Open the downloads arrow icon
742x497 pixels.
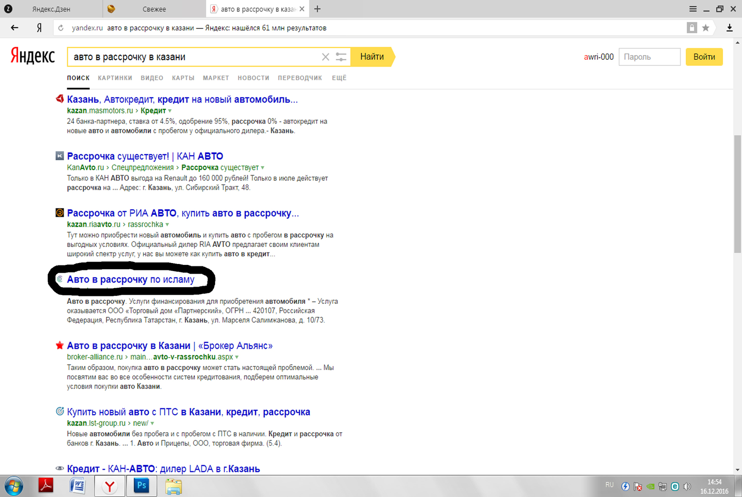[729, 28]
